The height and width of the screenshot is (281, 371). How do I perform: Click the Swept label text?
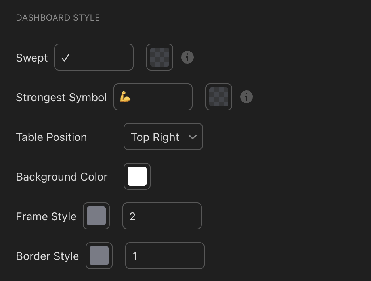pos(32,58)
